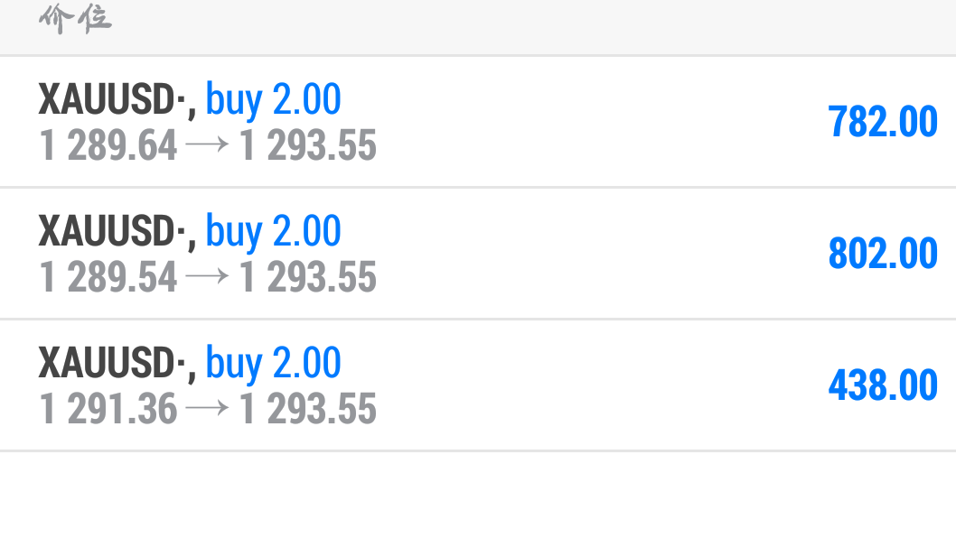Click buy 2.00 label in first row
The image size is (956, 538).
(x=273, y=100)
